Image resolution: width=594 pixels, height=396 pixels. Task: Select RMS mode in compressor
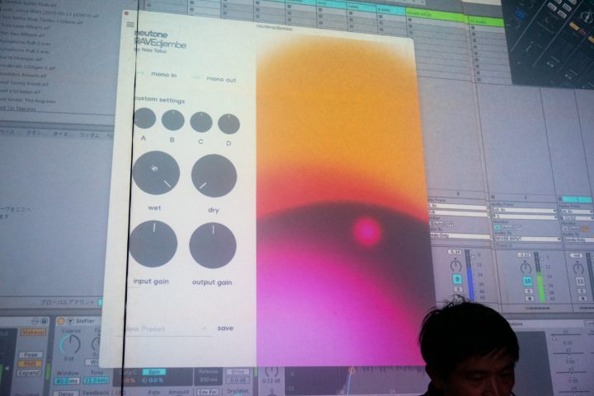pos(30,364)
